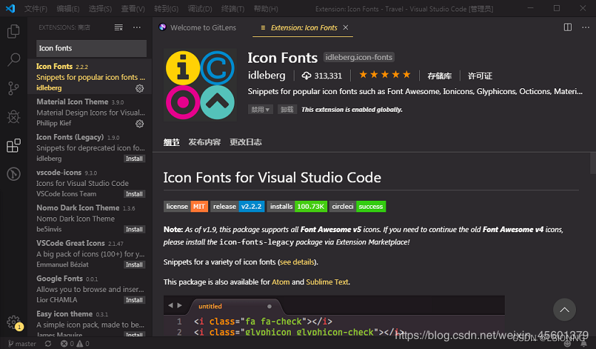Switch to Welcome to GitLens tab

coord(202,27)
